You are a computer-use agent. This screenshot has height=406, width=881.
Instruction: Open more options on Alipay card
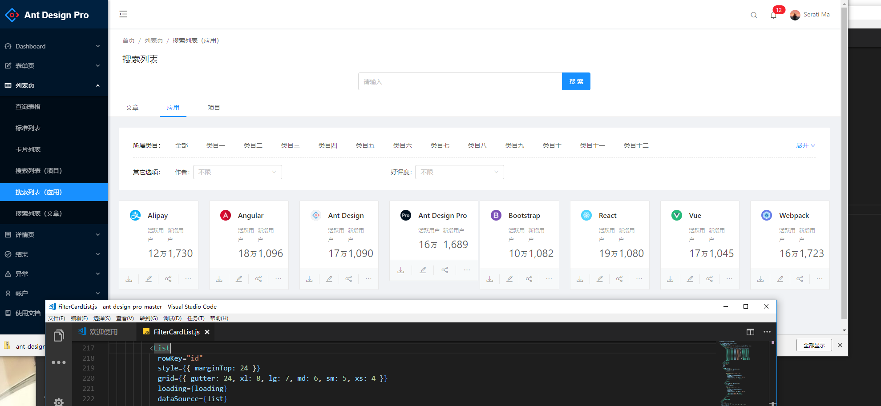point(188,279)
